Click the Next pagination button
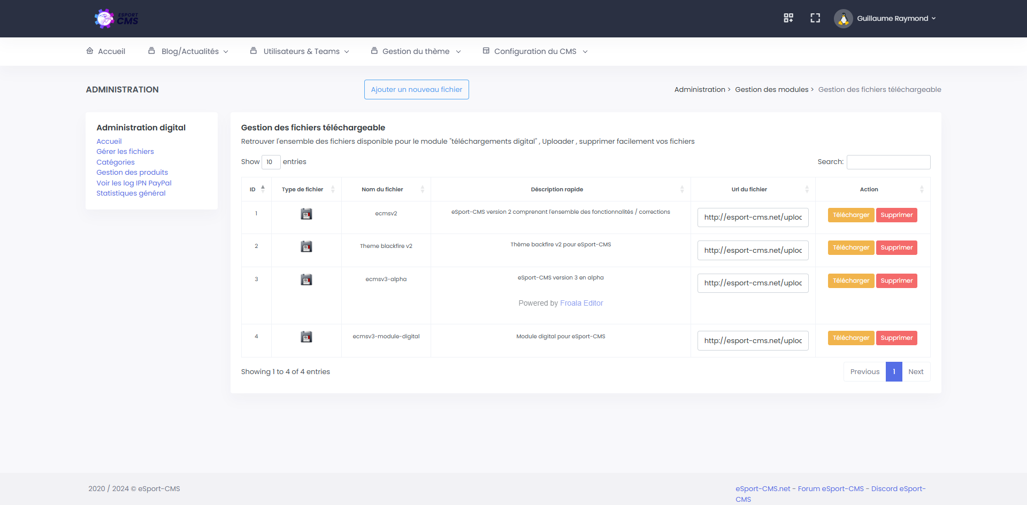 coord(916,372)
